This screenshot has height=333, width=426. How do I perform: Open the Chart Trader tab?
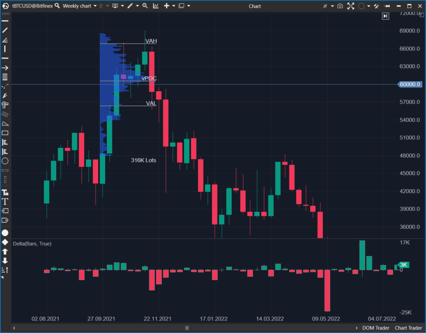click(x=408, y=328)
